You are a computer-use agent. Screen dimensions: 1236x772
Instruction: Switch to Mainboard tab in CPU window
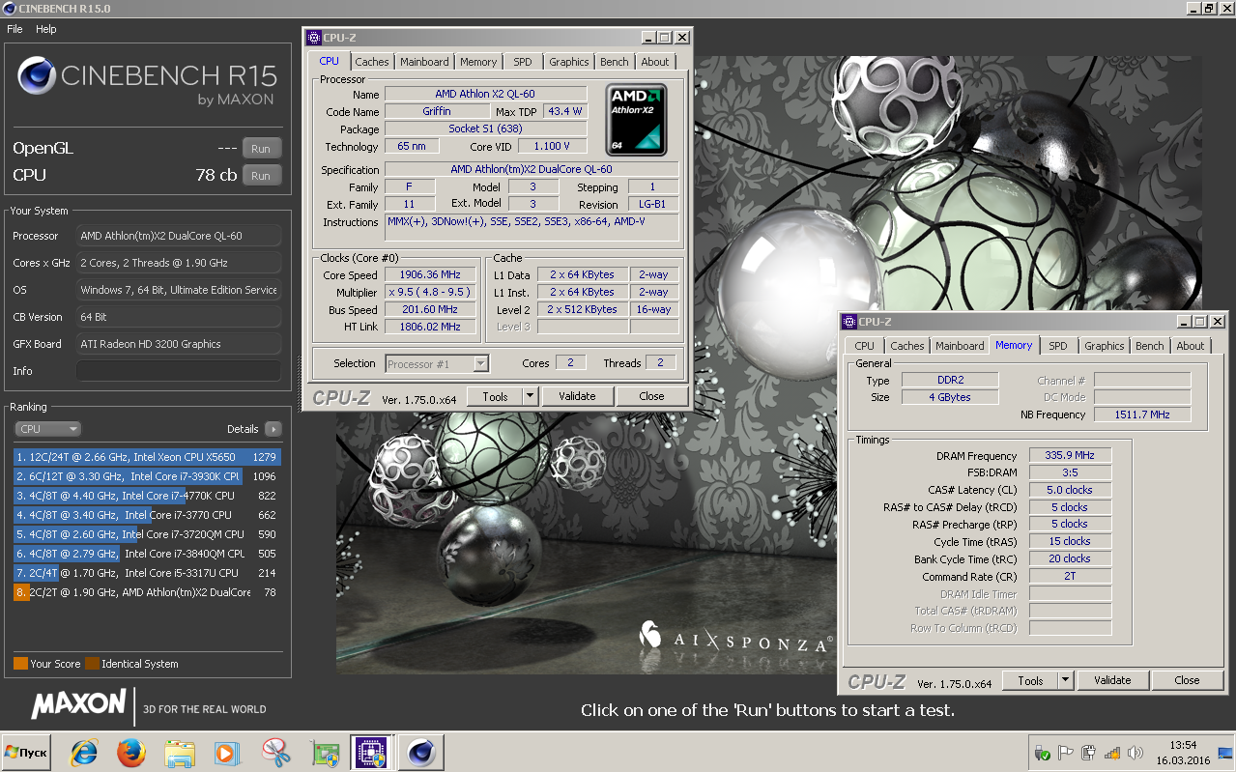424,62
